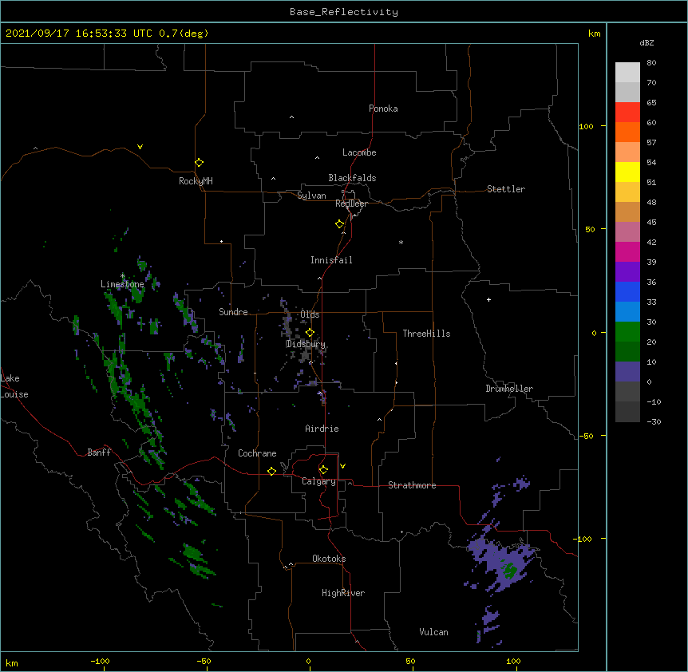
Task: Select the blue 33-36 dBZ legend swatch
Action: point(627,291)
